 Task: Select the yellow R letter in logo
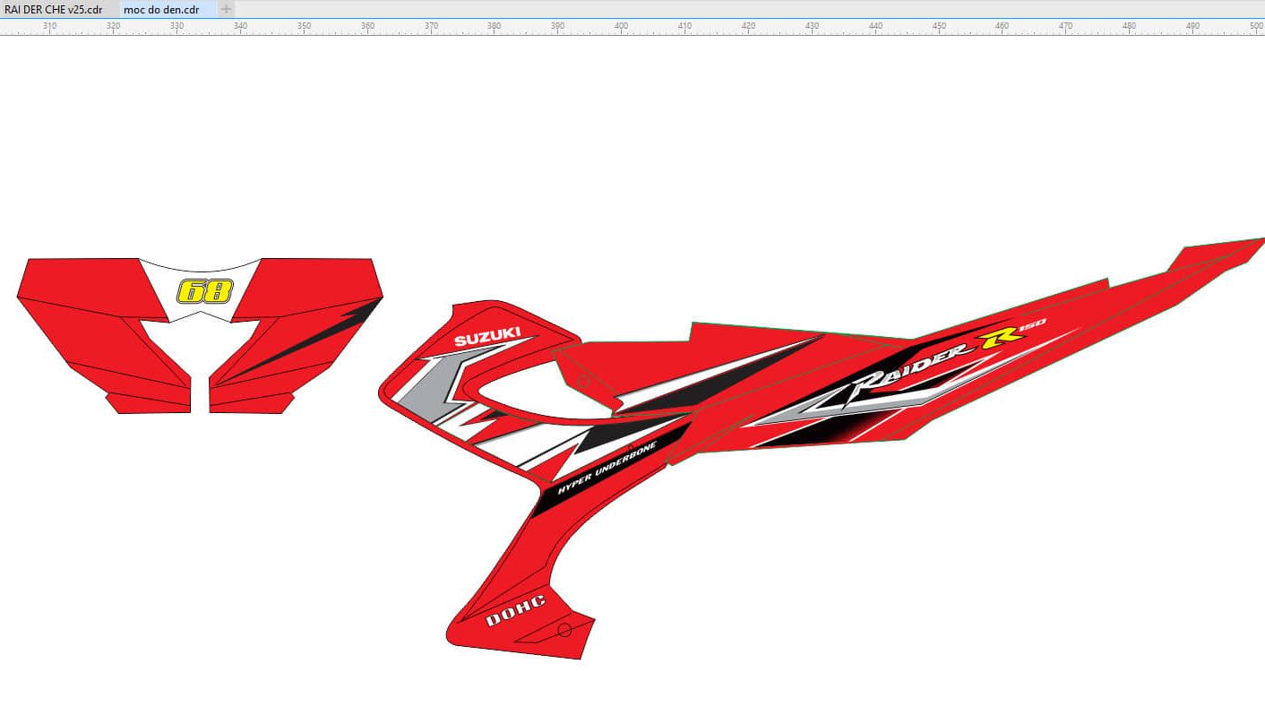click(x=1000, y=337)
